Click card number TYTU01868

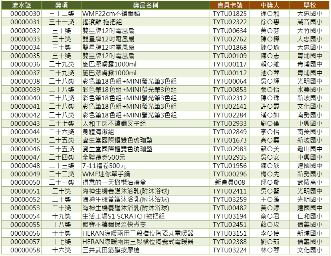pyautogui.click(x=230, y=48)
